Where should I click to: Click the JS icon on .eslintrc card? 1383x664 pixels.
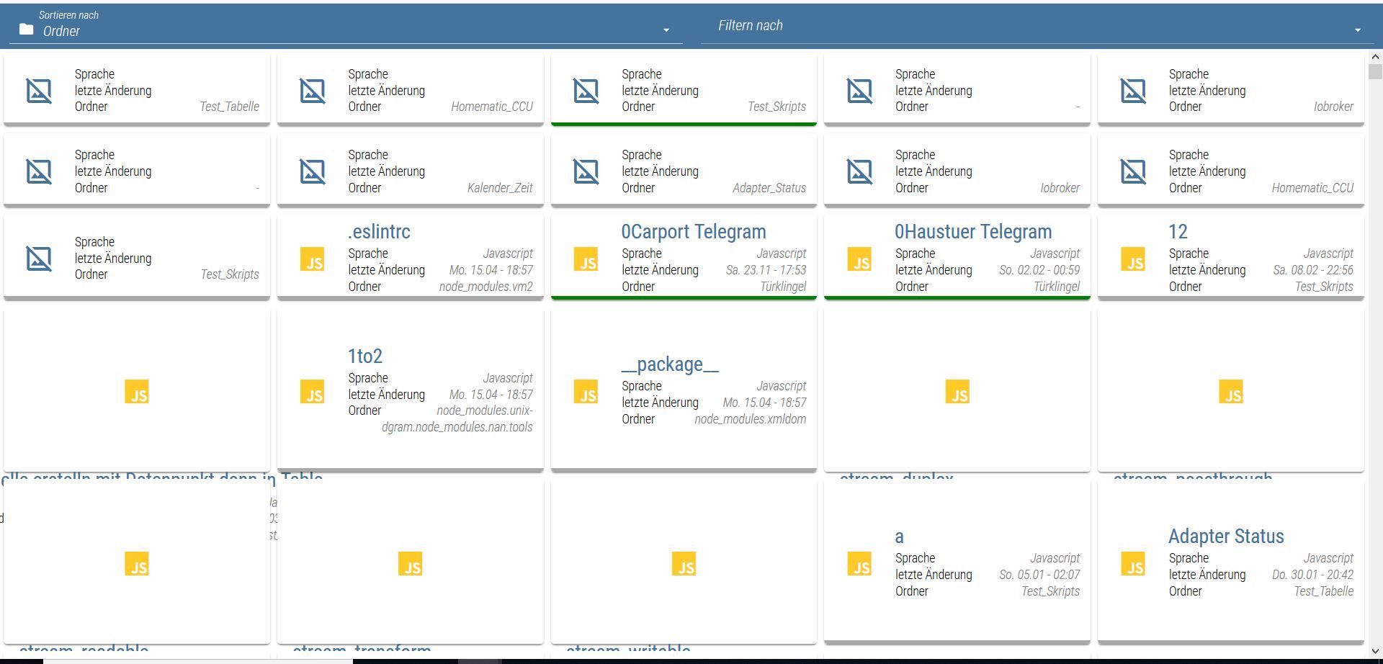coord(312,259)
